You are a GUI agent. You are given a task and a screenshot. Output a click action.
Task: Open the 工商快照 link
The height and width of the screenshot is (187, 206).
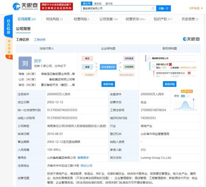pyautogui.click(x=39, y=40)
